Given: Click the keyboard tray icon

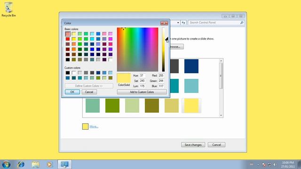Looking at the screenshot, I should tap(252, 164).
